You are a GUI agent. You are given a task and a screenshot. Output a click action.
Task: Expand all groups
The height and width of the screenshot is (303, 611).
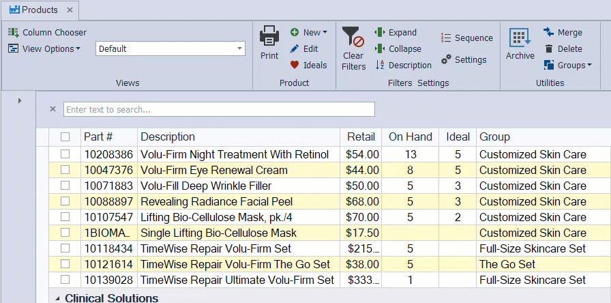click(x=396, y=32)
